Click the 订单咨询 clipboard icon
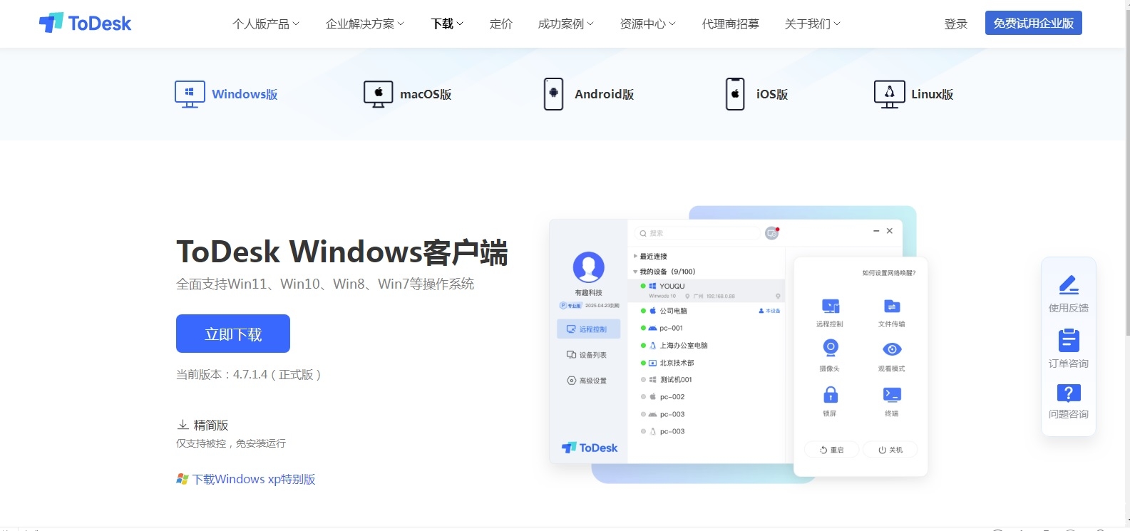Image resolution: width=1130 pixels, height=531 pixels. [x=1068, y=340]
